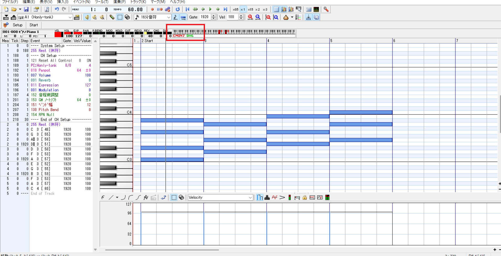The width and height of the screenshot is (501, 256).
Task: Open the 16分音符 note length dropdown
Action: point(169,17)
